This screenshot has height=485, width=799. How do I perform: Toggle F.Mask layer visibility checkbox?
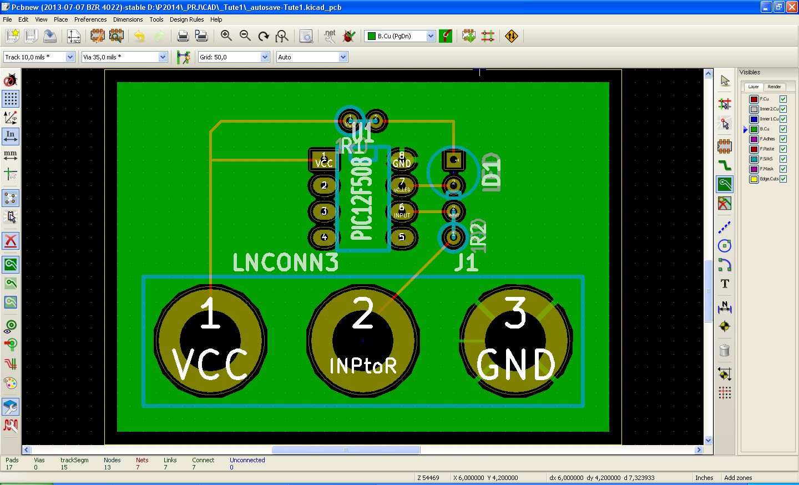pos(783,169)
